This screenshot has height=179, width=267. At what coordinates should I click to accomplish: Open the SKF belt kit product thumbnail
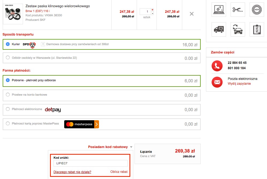click(x=13, y=12)
